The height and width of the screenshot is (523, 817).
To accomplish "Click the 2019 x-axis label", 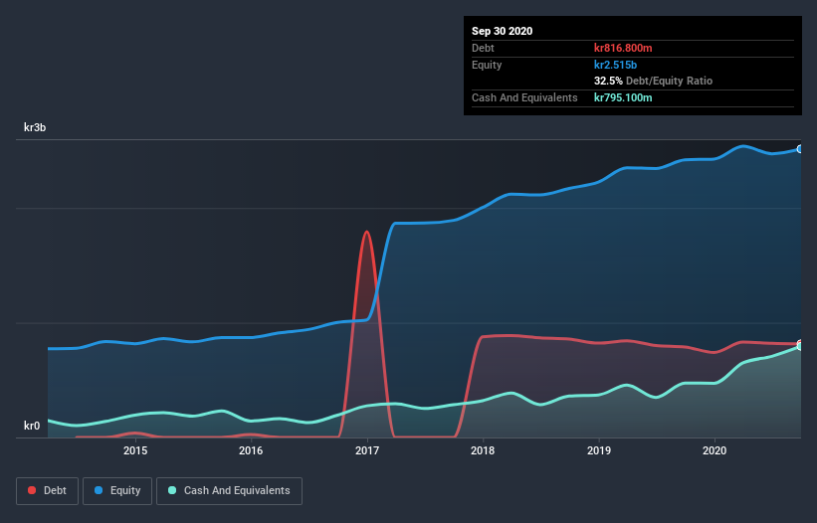I will pyautogui.click(x=599, y=450).
